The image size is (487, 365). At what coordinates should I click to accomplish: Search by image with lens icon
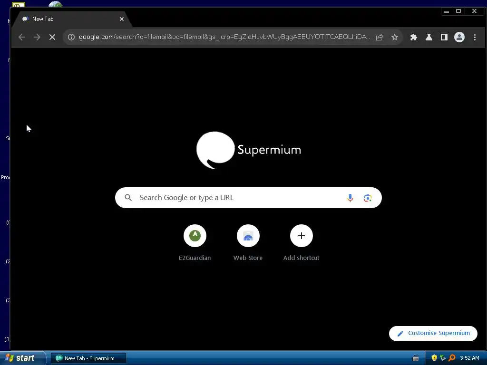[x=368, y=198]
